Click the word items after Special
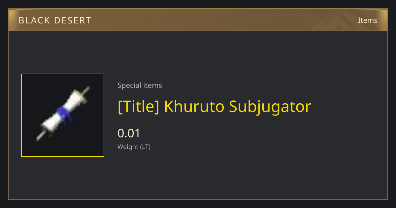Image resolution: width=396 pixels, height=208 pixels. pyautogui.click(x=152, y=86)
